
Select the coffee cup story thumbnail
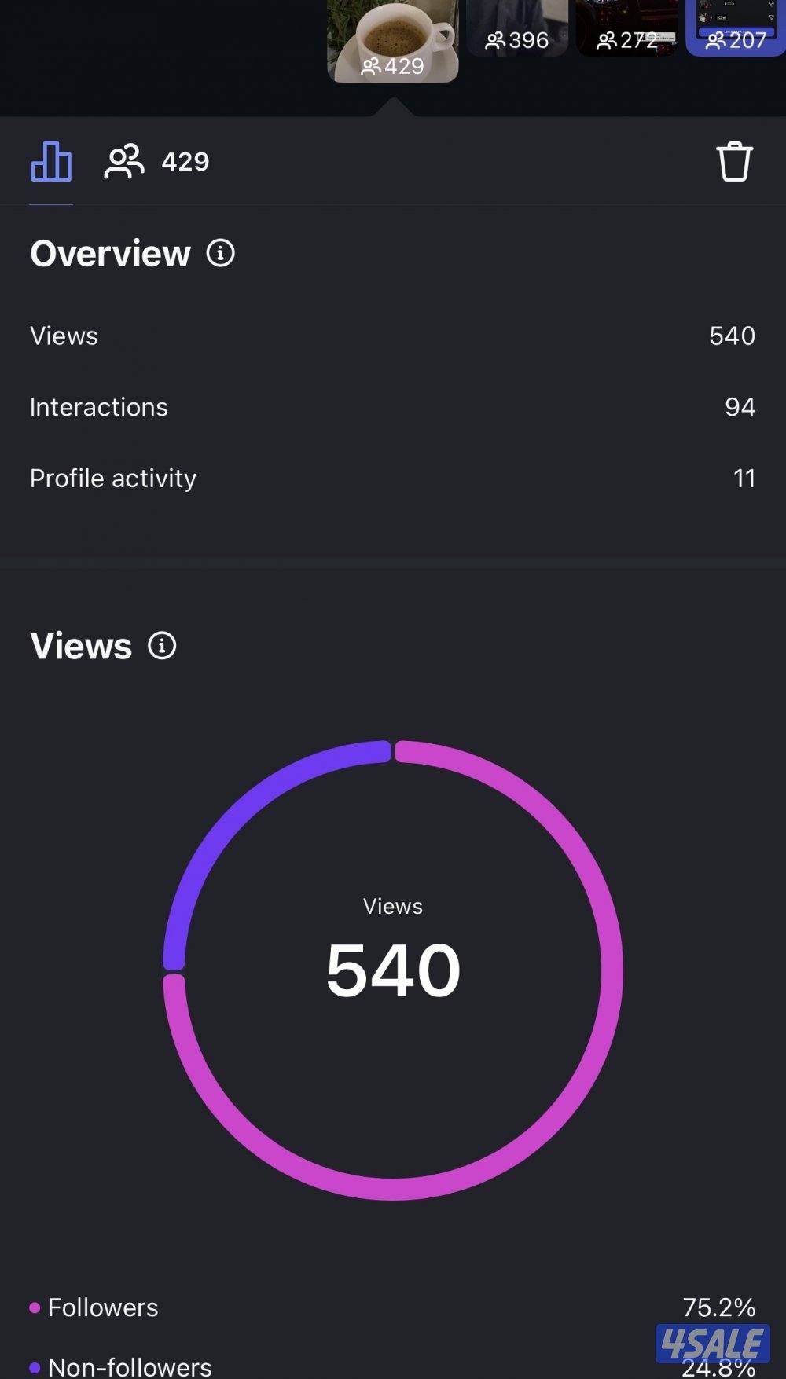[392, 39]
